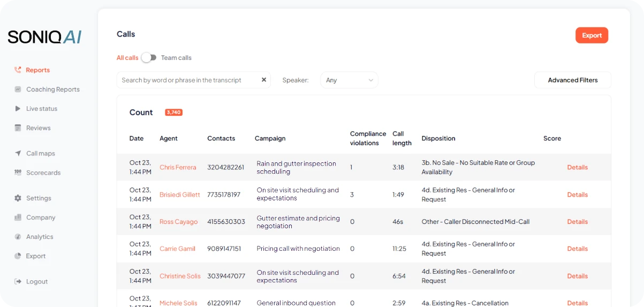This screenshot has width=644, height=307.
Task: Click campaign 'Pricing call with negotiation'
Action: click(x=298, y=249)
